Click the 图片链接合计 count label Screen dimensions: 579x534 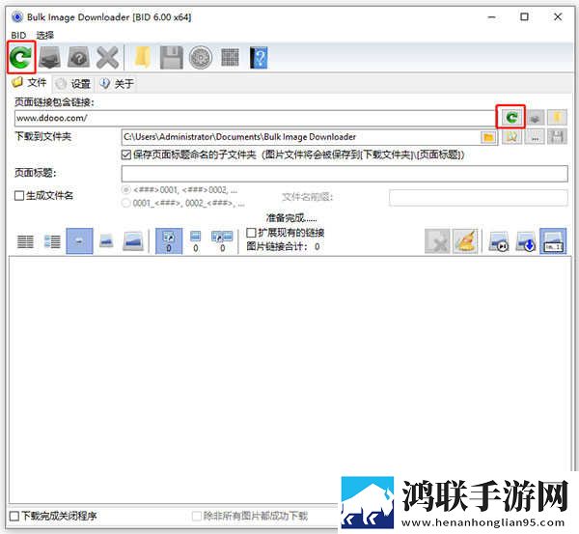coord(283,246)
